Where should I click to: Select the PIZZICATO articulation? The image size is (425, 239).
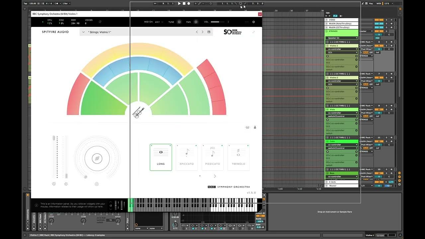click(212, 157)
